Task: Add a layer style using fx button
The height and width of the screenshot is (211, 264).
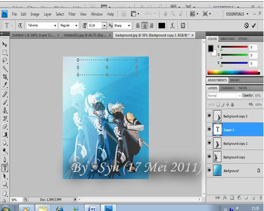Action: click(x=225, y=198)
